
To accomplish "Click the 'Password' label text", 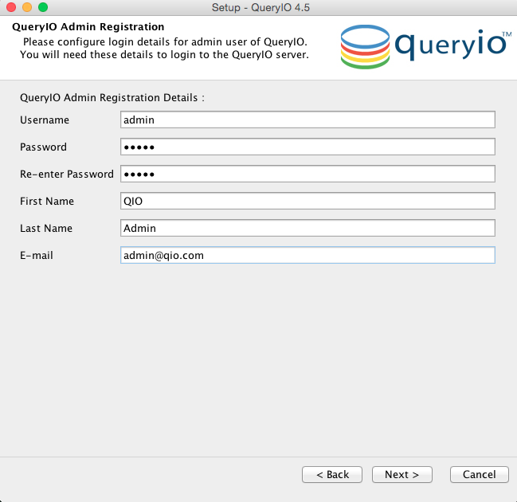I will [43, 147].
